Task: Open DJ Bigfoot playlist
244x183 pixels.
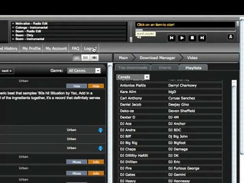Action: pos(177,143)
